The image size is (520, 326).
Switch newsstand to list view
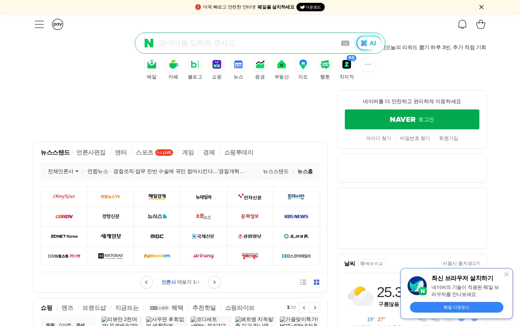[303, 282]
